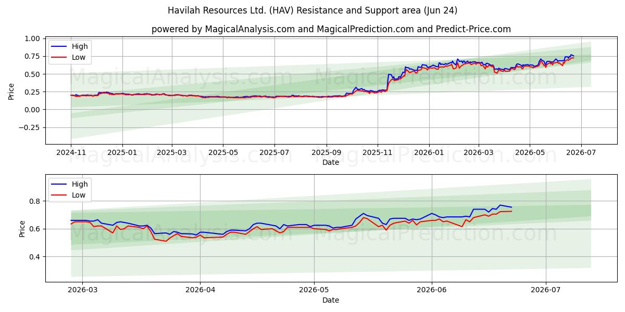Click the 0.50 price tick on top chart
Viewport: 625px width, 312px height.
coord(32,74)
